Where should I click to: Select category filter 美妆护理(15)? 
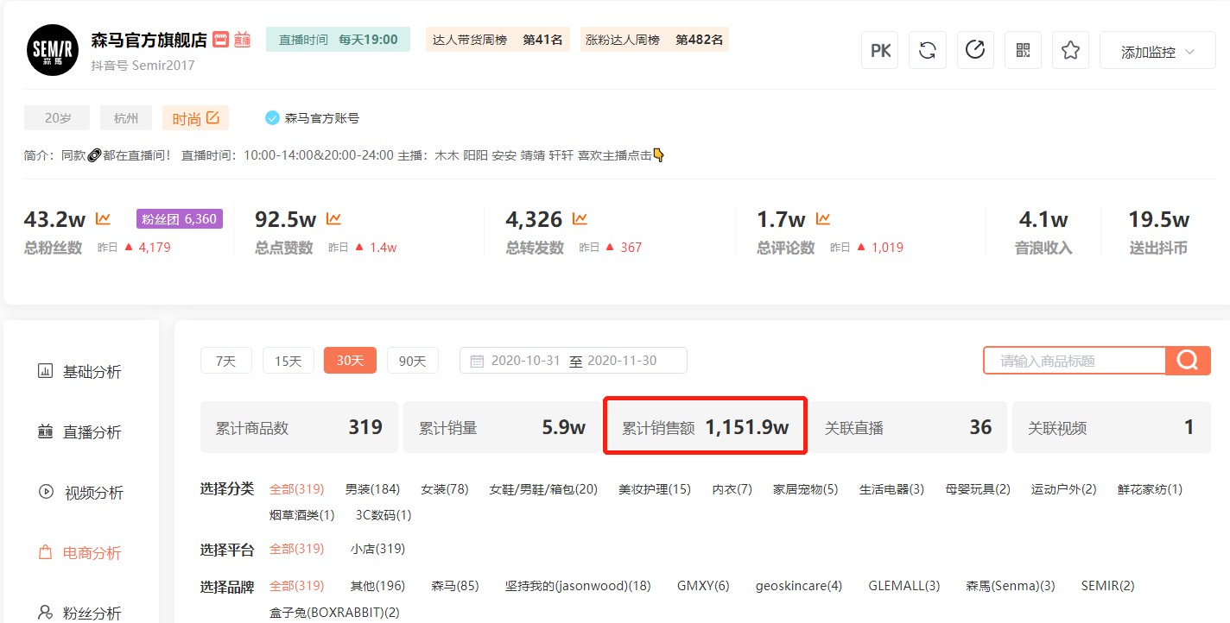tap(655, 489)
